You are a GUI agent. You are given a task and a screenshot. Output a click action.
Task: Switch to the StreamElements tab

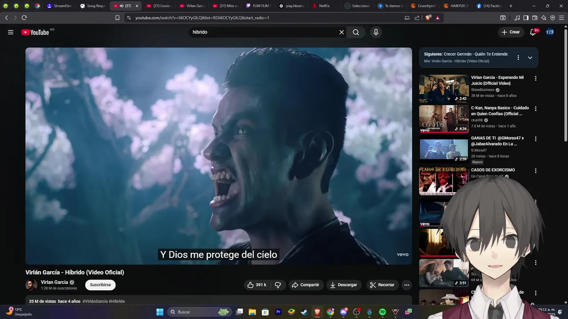(59, 6)
